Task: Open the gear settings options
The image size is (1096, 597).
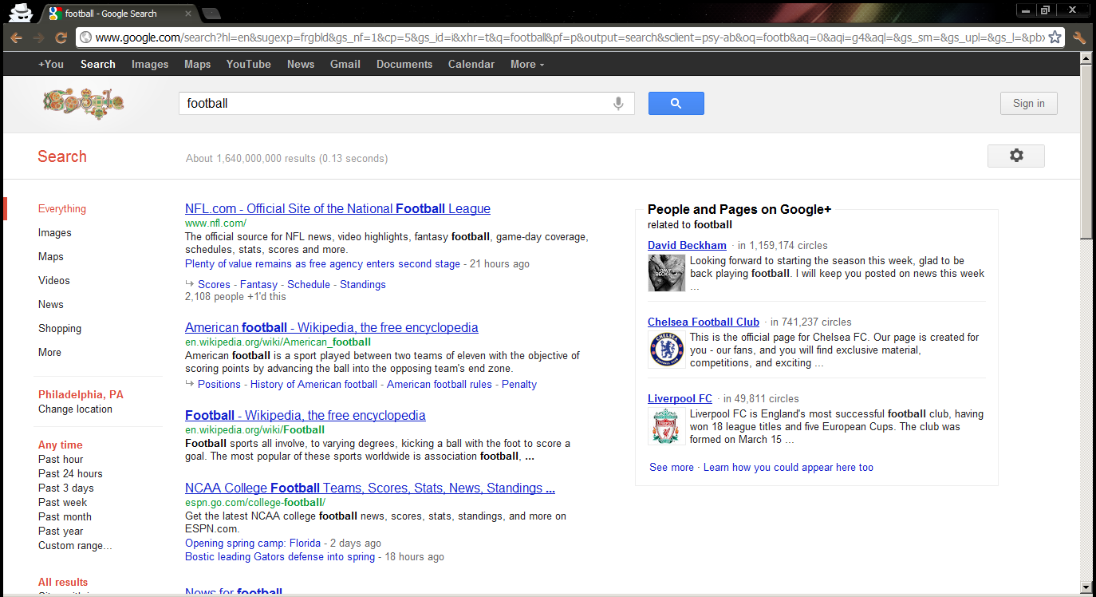Action: 1015,156
